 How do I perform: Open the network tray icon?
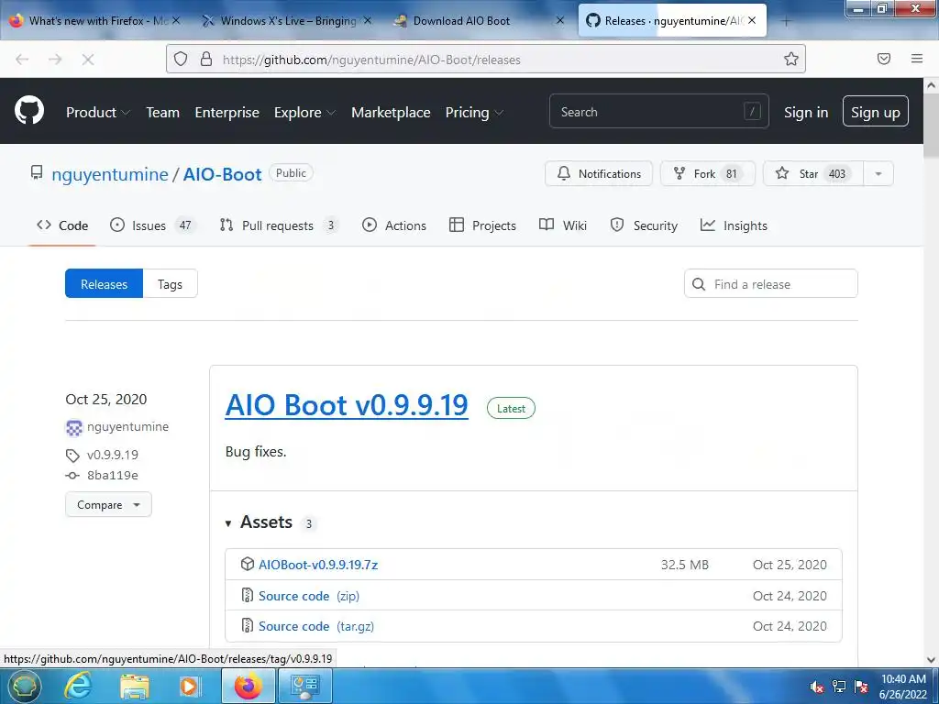[x=839, y=687]
